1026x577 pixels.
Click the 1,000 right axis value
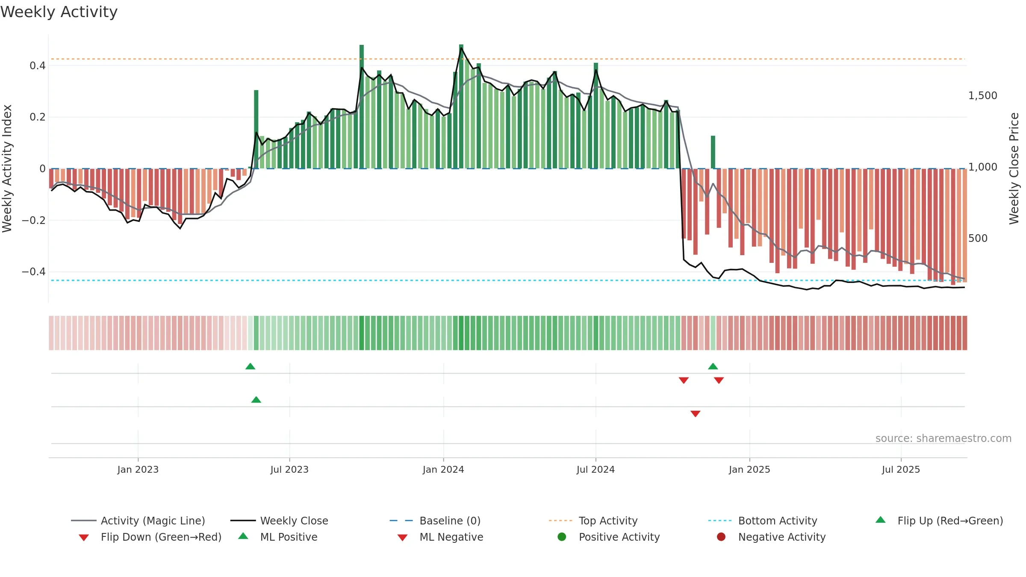[983, 167]
